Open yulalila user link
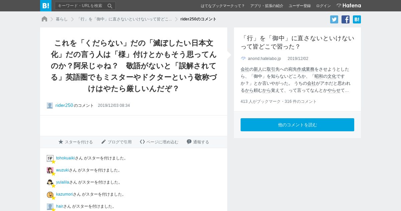The width and height of the screenshot is (401, 211). pos(62,182)
